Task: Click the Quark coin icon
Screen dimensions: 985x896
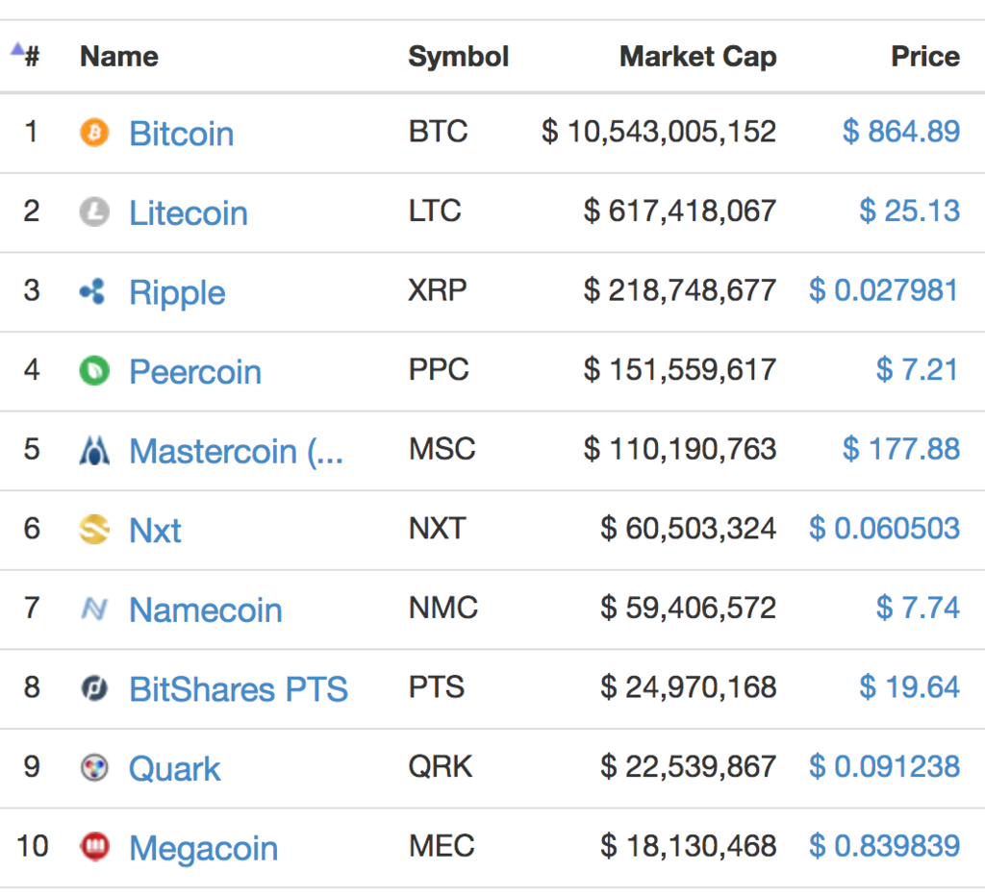Action: [94, 767]
